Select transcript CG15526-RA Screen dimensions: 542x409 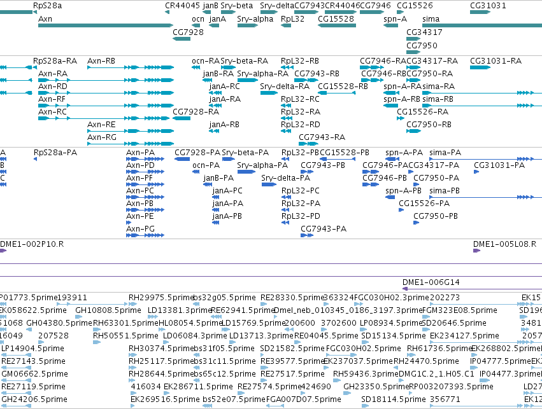(x=401, y=118)
